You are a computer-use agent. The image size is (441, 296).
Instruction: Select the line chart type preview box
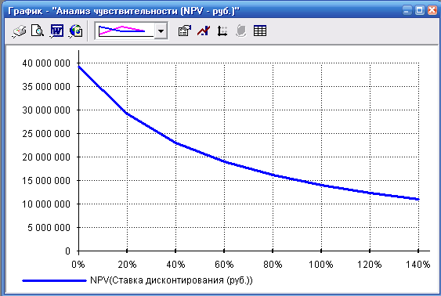(125, 31)
